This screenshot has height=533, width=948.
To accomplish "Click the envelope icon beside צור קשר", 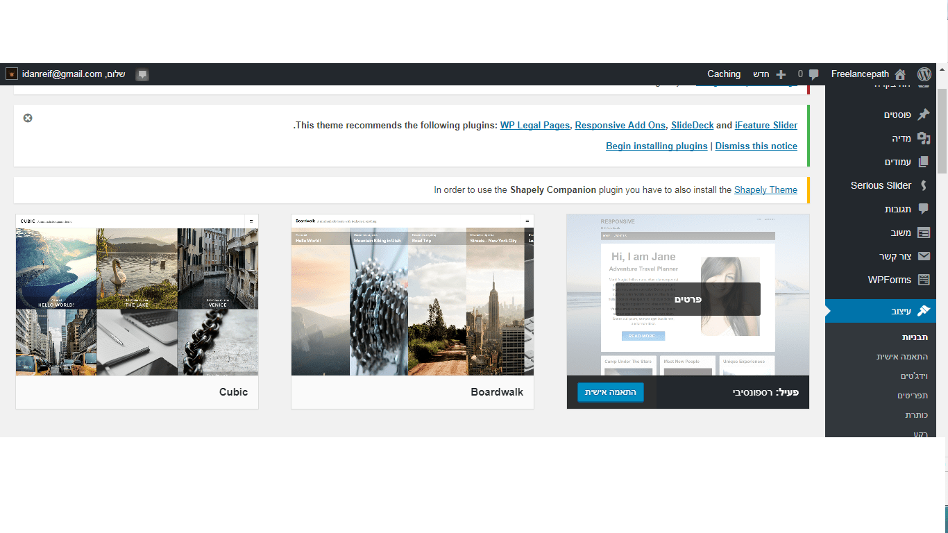I will point(923,256).
